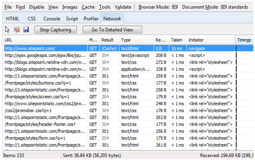
Task: Clear the browser cache icon with red X
Action: click(x=17, y=30)
